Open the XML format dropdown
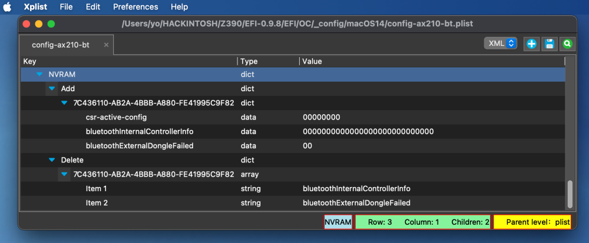589x243 pixels. click(x=500, y=44)
